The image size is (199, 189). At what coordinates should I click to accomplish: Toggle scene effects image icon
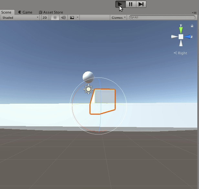[72, 17]
